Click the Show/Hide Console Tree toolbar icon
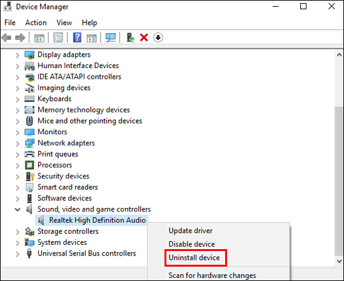This screenshot has width=344, height=281. point(39,38)
